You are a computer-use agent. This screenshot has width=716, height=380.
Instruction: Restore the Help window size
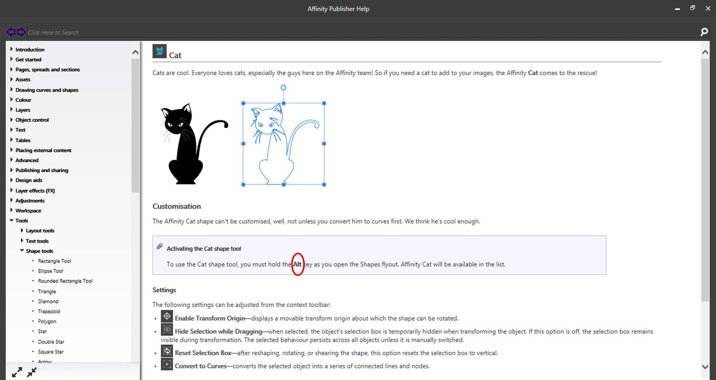[692, 8]
